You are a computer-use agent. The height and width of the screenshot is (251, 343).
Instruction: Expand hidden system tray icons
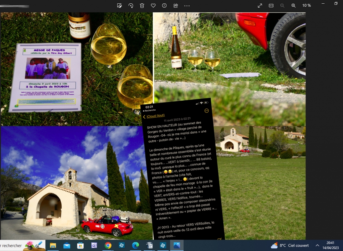click(318, 246)
